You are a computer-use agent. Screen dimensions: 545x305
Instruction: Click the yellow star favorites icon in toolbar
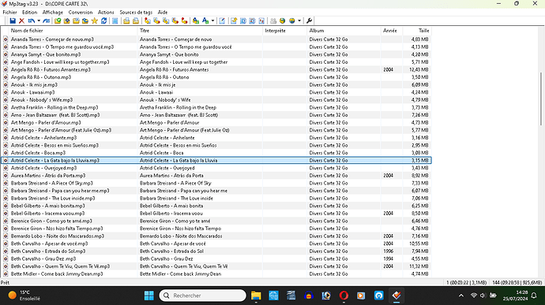pos(94,20)
